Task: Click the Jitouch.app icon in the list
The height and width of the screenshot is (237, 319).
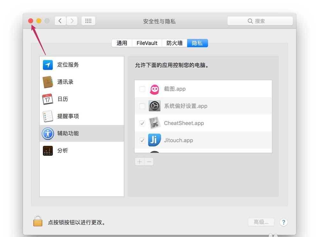Action: (154, 140)
